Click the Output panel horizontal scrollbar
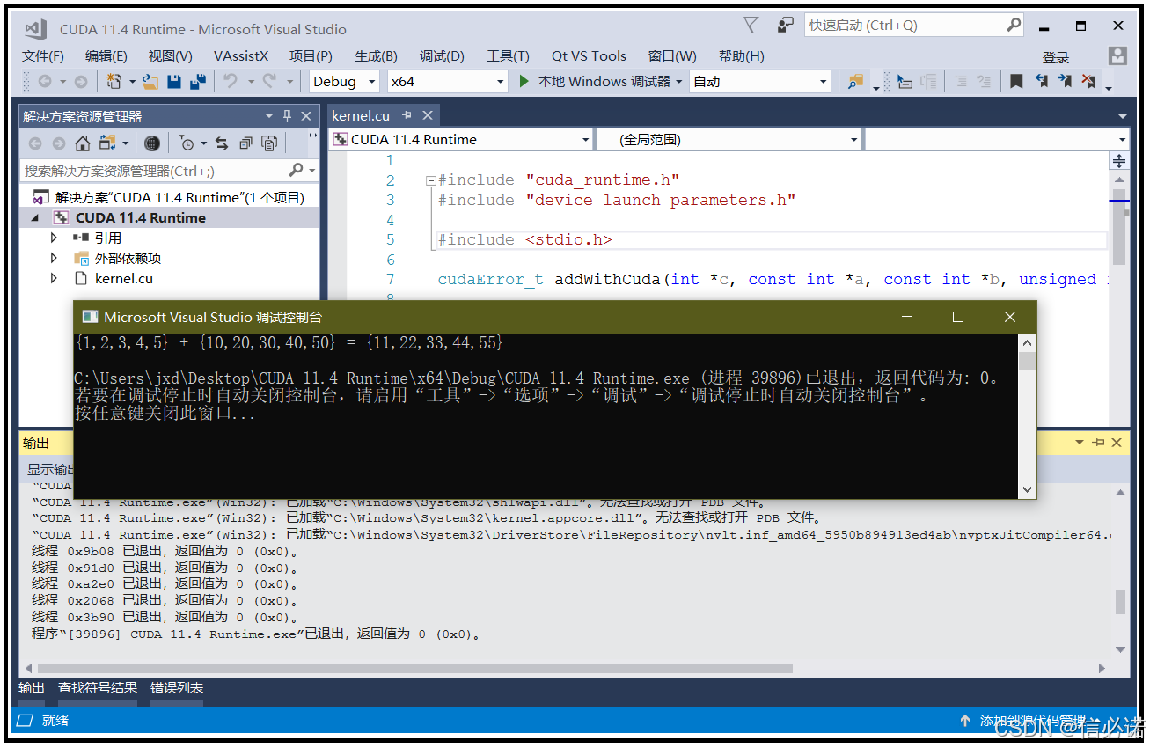 414,669
